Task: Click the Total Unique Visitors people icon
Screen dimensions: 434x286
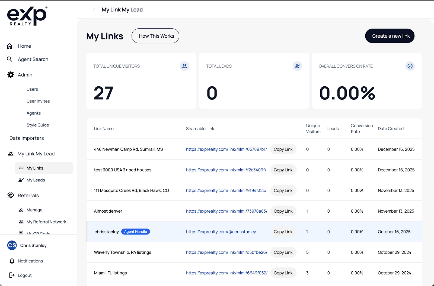Action: [184, 66]
